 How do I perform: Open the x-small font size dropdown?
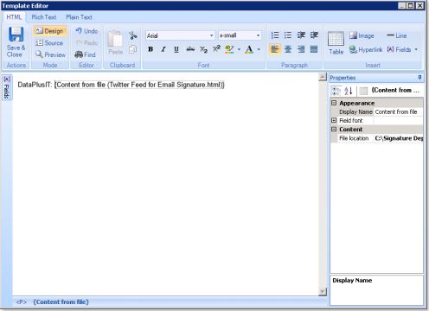pyautogui.click(x=258, y=35)
